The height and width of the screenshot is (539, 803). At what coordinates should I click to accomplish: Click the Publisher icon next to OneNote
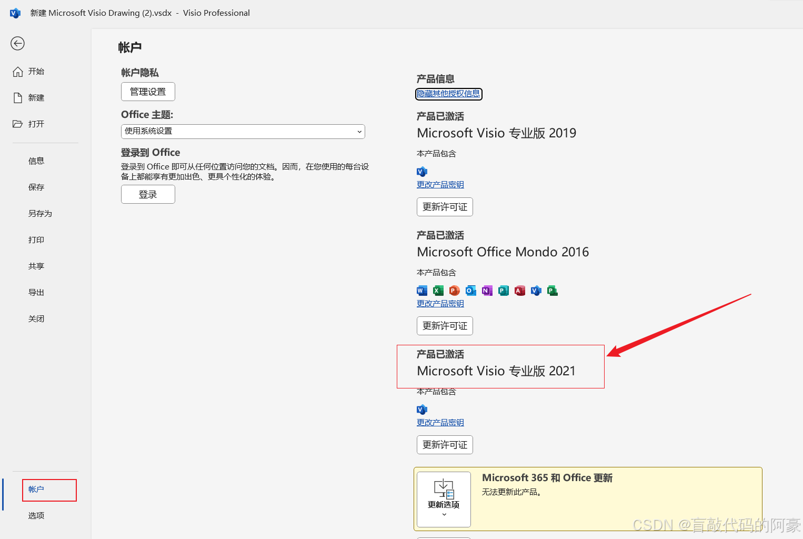point(503,290)
